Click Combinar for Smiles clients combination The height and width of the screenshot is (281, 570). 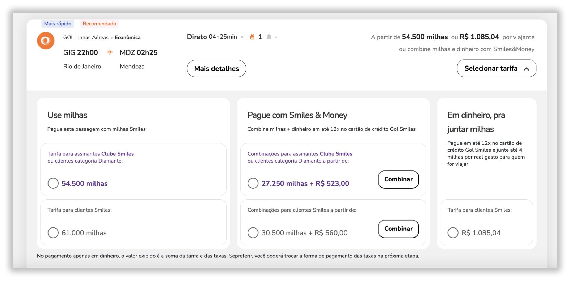click(398, 229)
